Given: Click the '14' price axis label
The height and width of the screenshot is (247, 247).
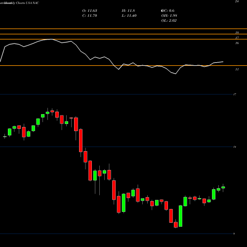Looking at the screenshot, I should click(235, 147).
